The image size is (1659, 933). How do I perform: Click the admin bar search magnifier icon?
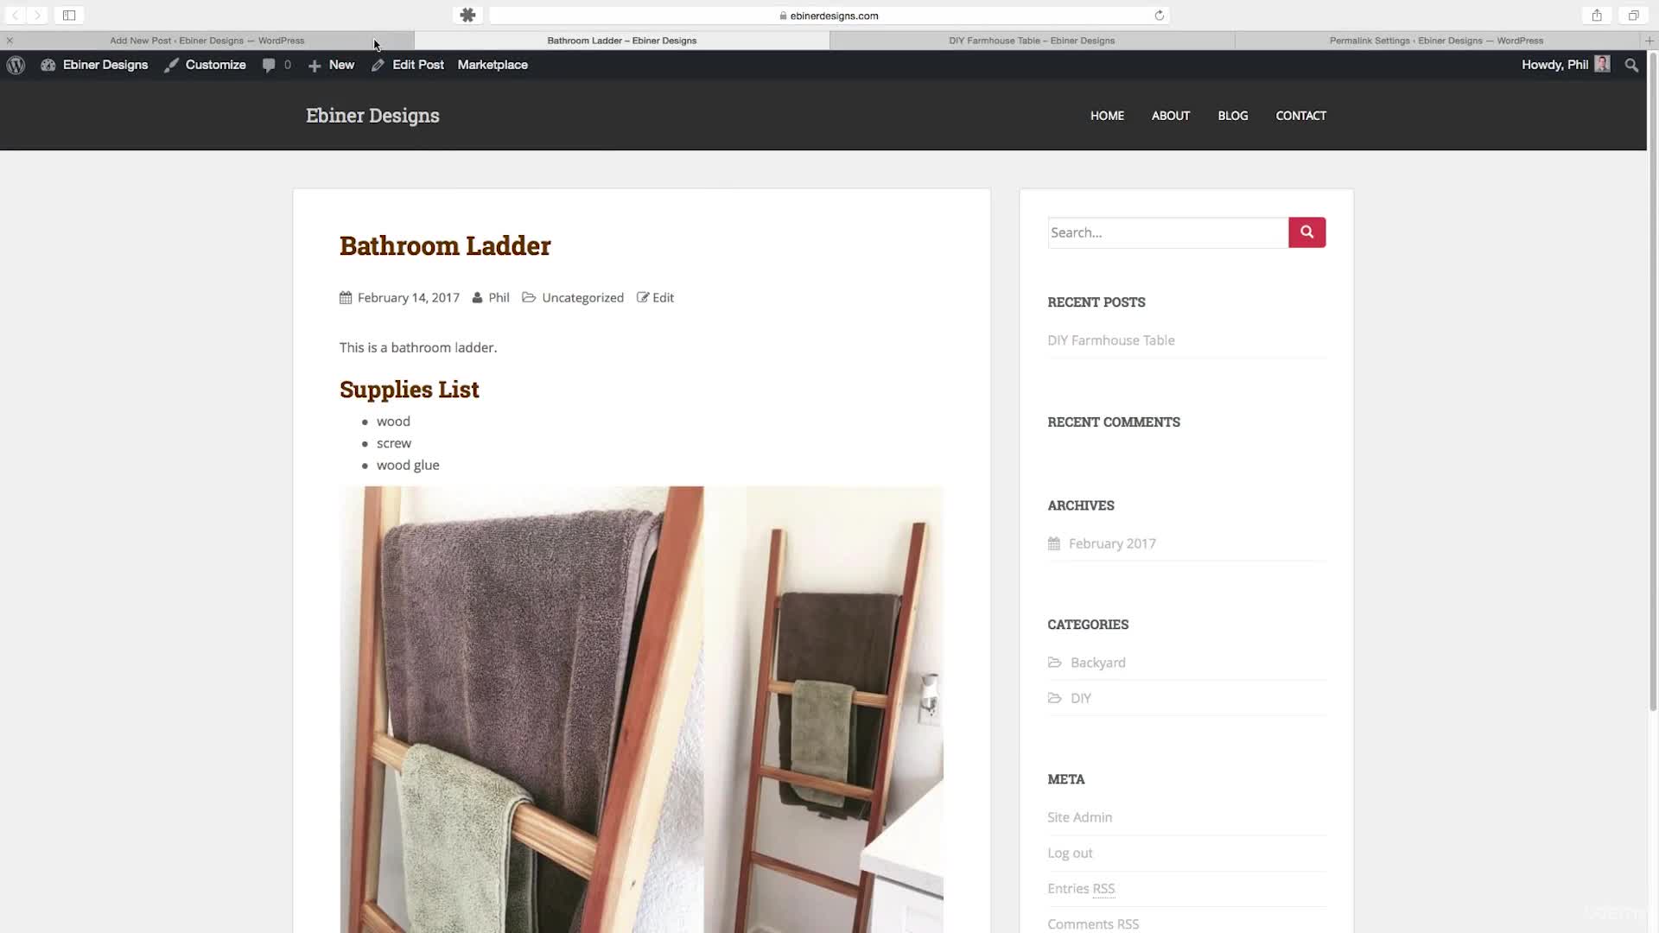tap(1631, 65)
